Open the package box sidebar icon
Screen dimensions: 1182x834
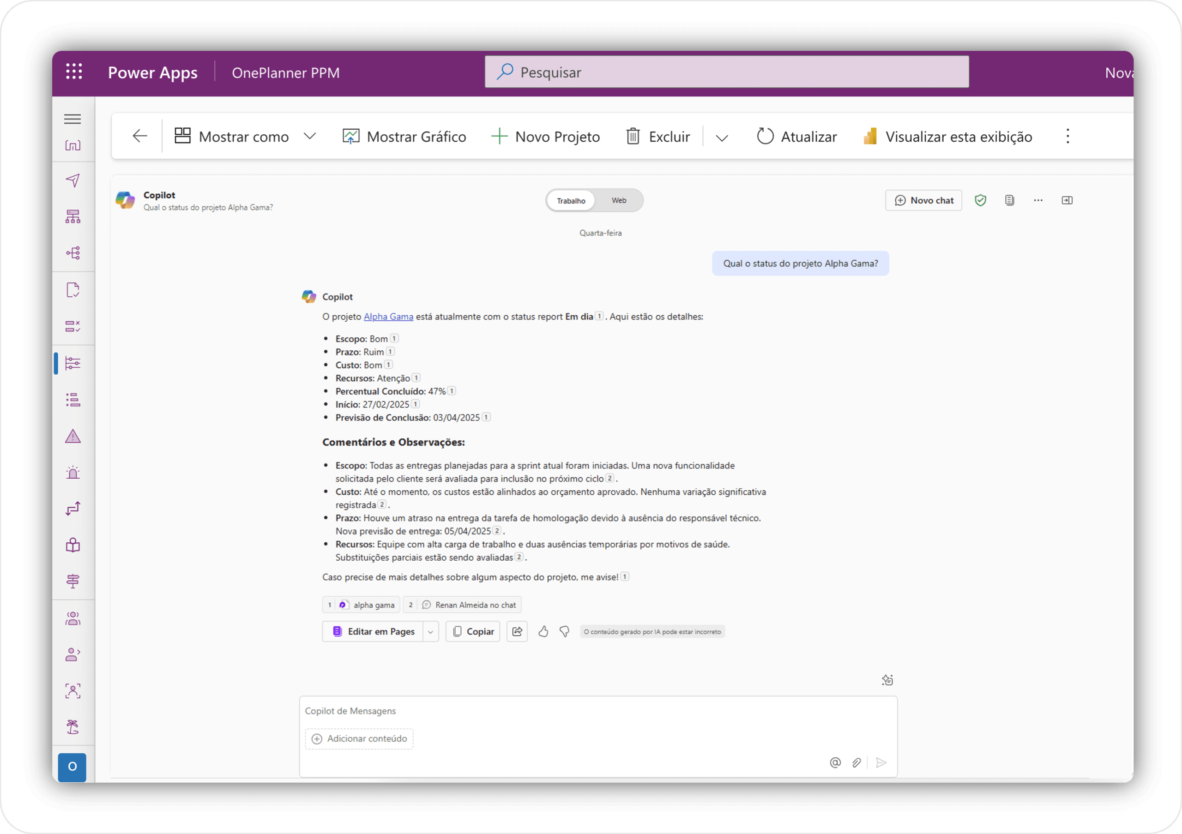pos(72,545)
